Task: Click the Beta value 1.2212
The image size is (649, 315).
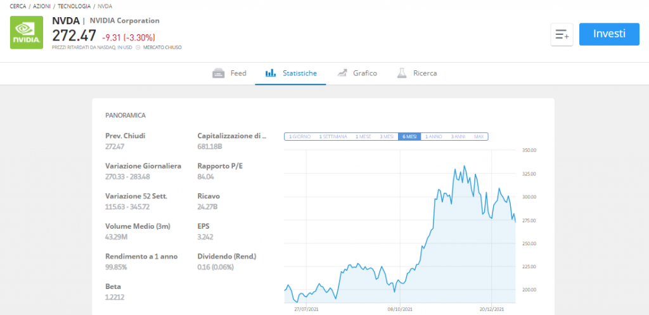Action: tap(115, 297)
